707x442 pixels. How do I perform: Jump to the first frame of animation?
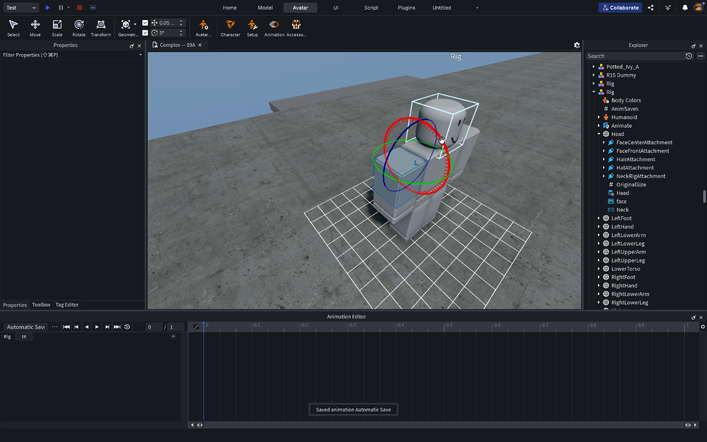(x=66, y=327)
